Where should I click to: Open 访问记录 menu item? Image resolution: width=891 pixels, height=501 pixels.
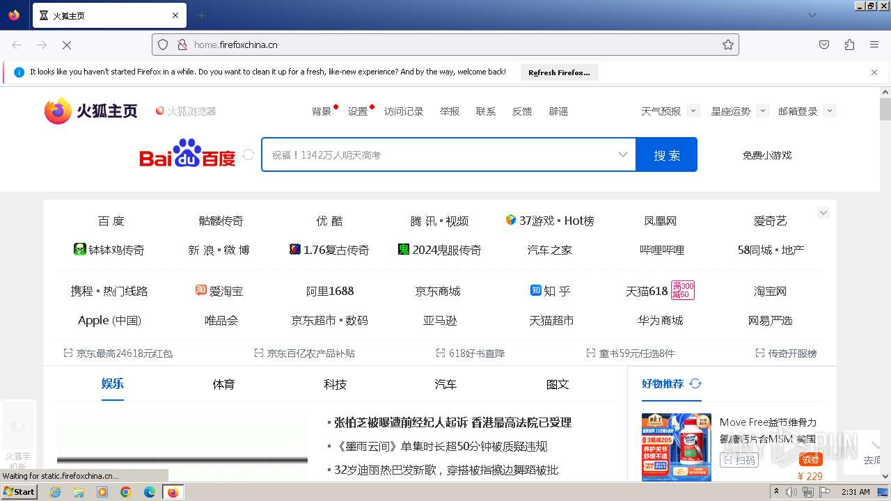[404, 111]
